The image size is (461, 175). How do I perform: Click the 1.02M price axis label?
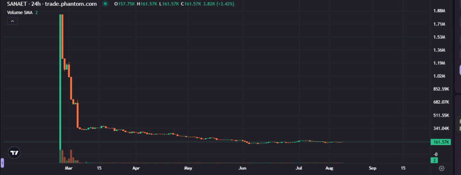439,76
